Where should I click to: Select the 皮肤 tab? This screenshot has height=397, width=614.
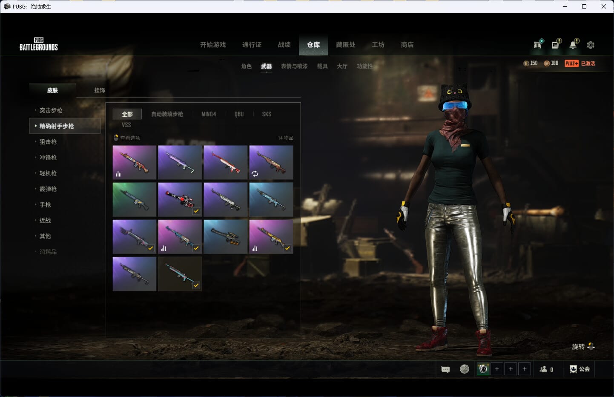click(52, 90)
